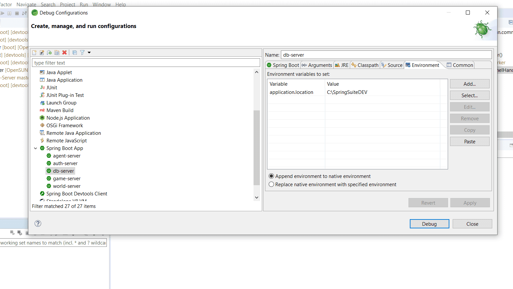Select Remote Java Application type

[74, 133]
